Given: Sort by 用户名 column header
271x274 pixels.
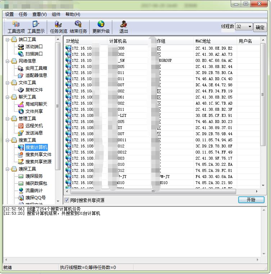Looking at the screenshot, I should pos(248,41).
